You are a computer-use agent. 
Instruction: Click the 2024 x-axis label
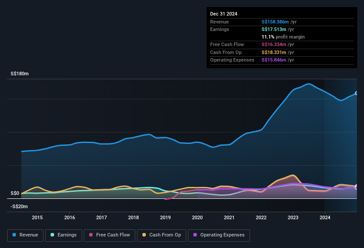click(x=325, y=217)
